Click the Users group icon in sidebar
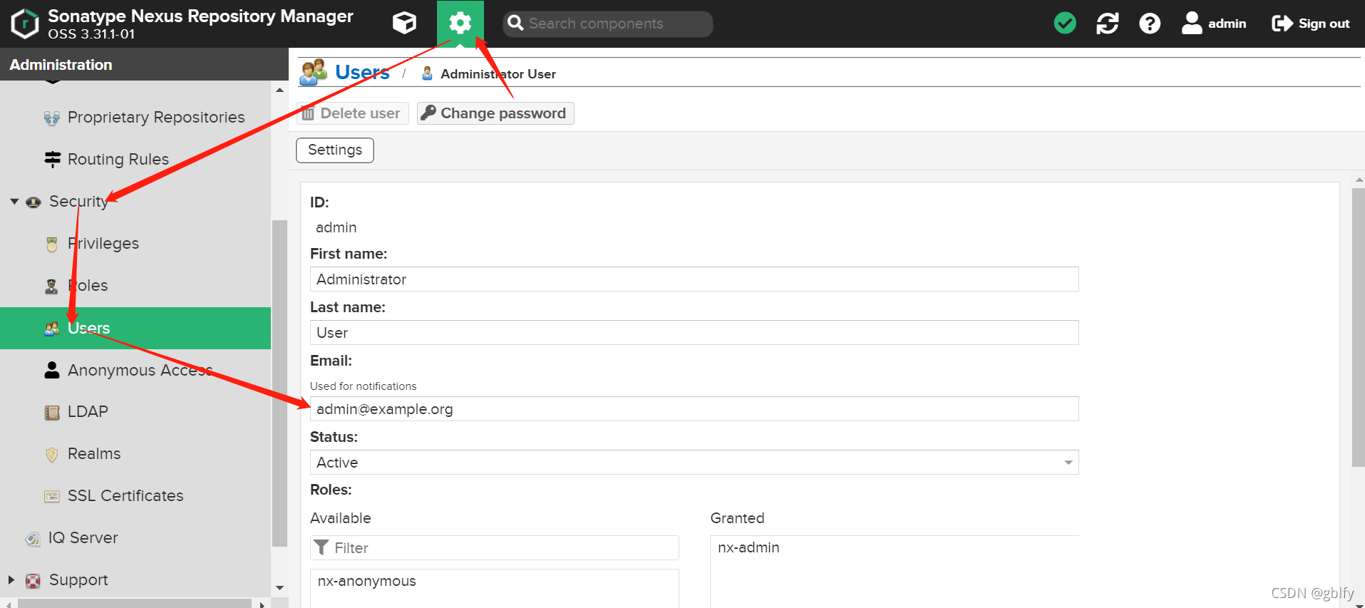The height and width of the screenshot is (608, 1365). pos(52,329)
